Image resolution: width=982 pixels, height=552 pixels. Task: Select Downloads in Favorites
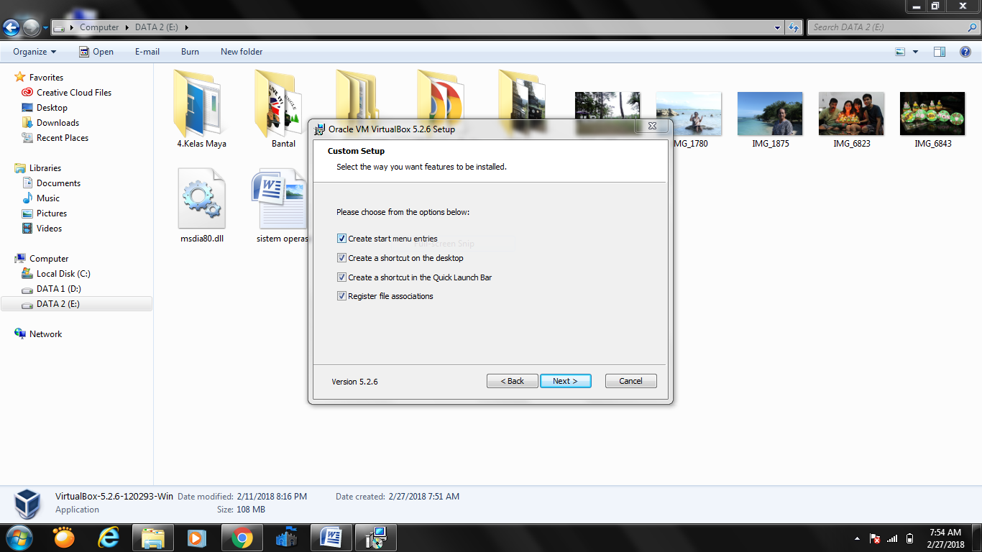[x=58, y=123]
